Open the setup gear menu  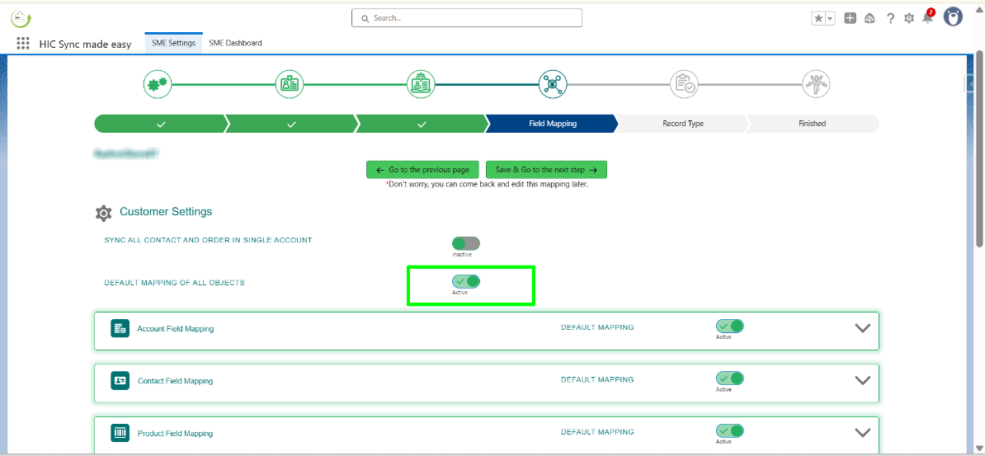click(909, 18)
